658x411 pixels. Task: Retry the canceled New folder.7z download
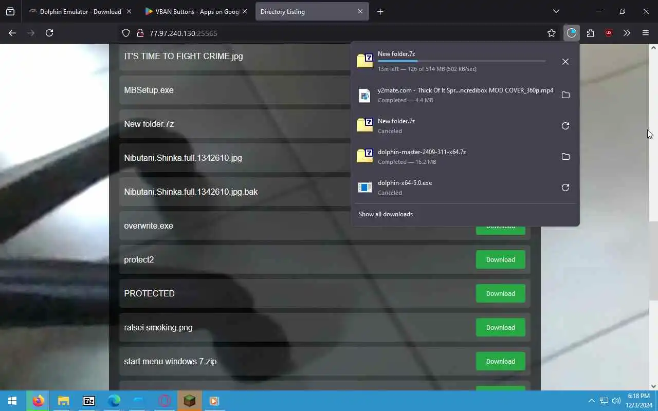[565, 126]
